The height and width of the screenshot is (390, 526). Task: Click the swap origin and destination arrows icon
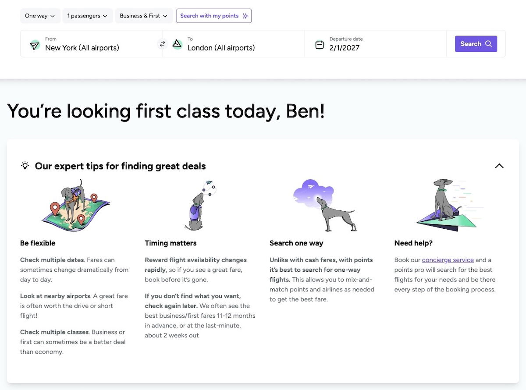click(162, 44)
